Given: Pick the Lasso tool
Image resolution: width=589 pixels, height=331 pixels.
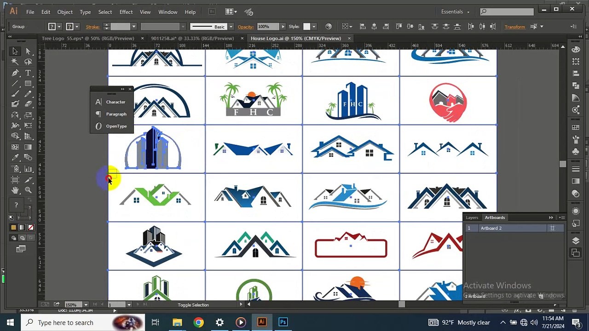Looking at the screenshot, I should (28, 62).
